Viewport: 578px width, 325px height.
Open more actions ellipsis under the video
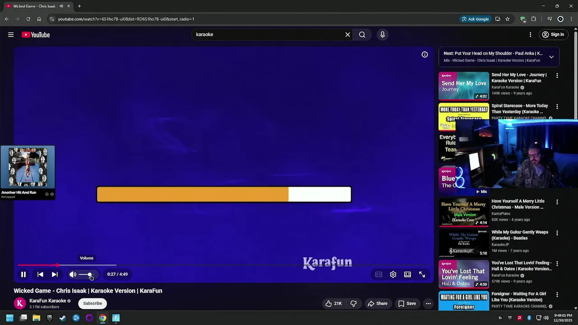coord(428,303)
